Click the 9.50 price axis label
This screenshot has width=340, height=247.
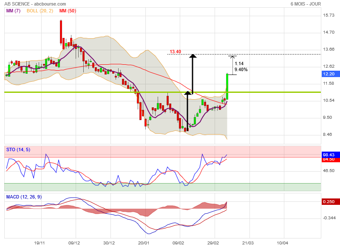pyautogui.click(x=327, y=118)
